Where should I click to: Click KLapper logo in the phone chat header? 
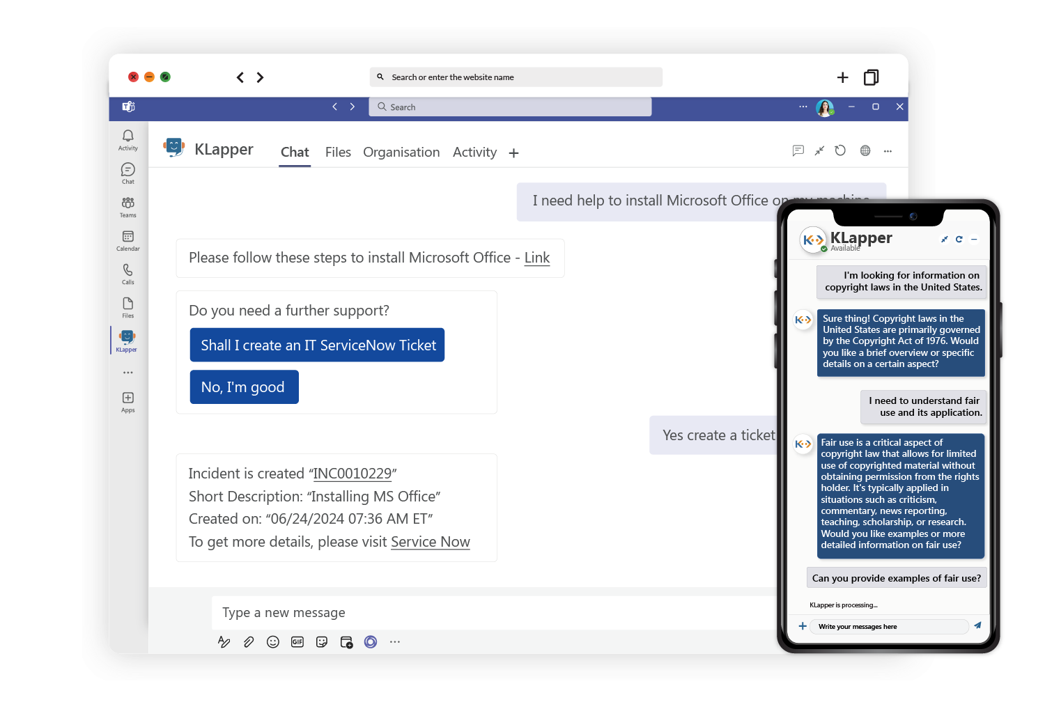pyautogui.click(x=812, y=240)
